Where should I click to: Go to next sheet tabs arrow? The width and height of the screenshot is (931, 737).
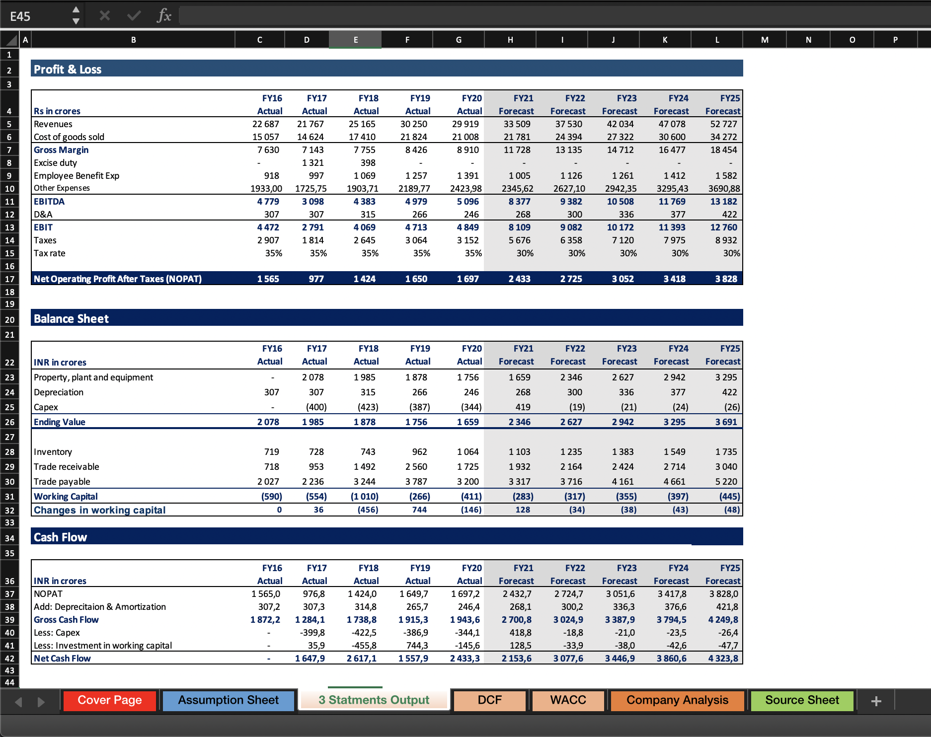tap(41, 702)
